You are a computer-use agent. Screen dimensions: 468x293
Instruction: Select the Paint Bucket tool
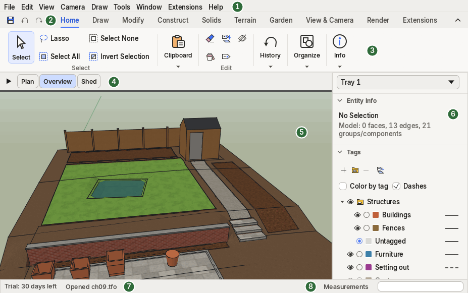(210, 56)
